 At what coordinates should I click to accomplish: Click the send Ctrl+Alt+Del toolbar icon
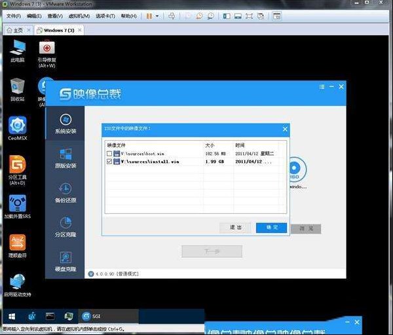(172, 16)
